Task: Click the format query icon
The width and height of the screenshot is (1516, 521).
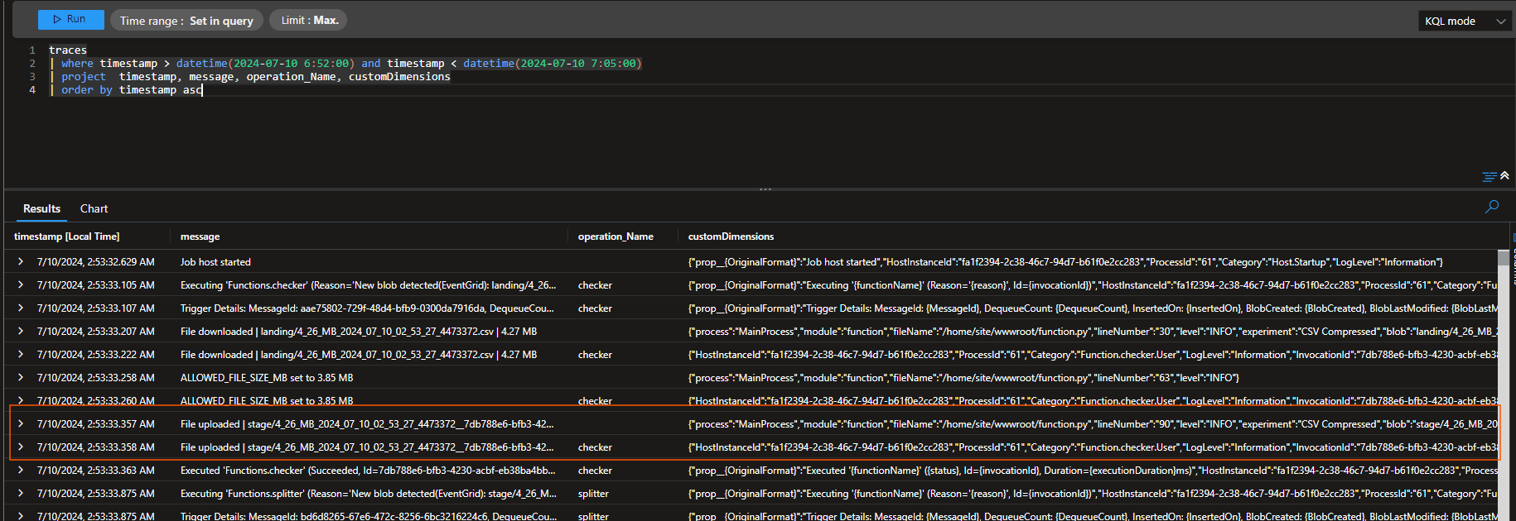Action: 1489,176
